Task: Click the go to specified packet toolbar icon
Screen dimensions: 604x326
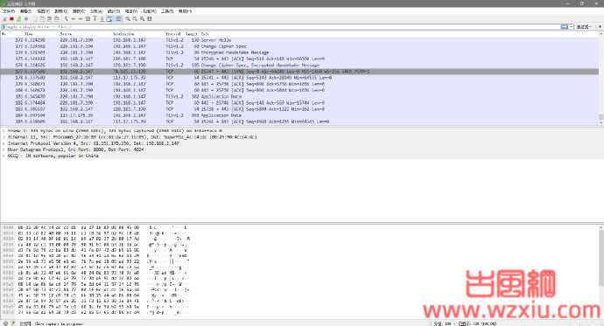Action: pyautogui.click(x=88, y=19)
